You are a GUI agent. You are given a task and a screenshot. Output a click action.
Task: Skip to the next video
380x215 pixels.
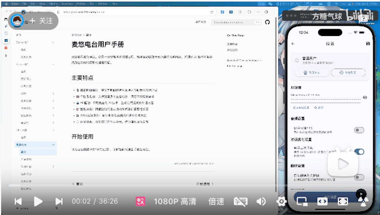pos(59,201)
